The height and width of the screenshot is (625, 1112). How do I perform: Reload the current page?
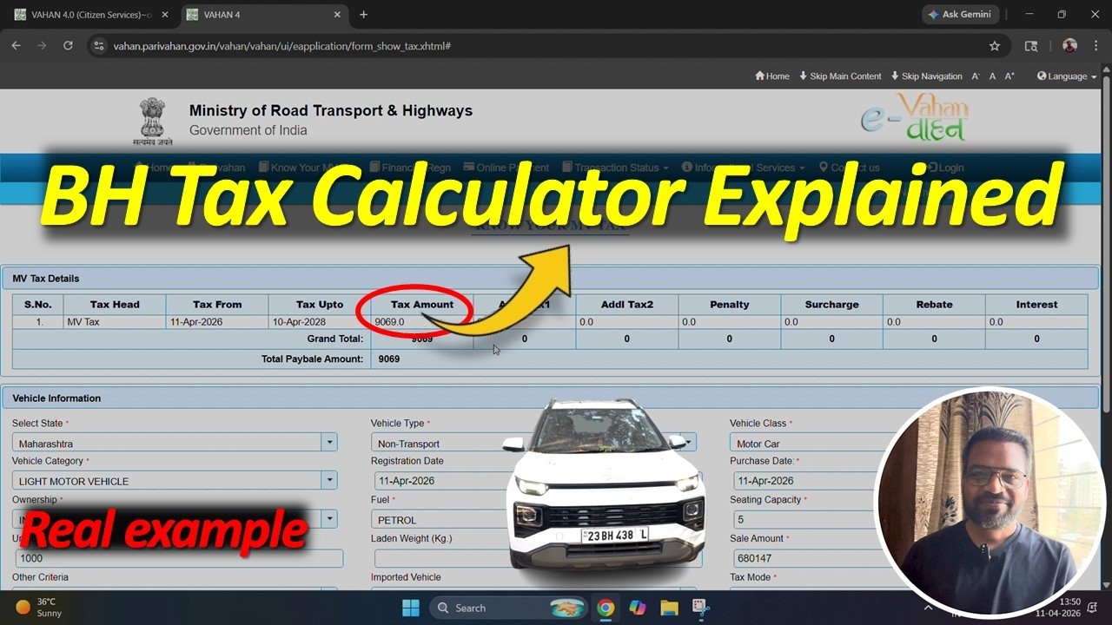click(68, 46)
